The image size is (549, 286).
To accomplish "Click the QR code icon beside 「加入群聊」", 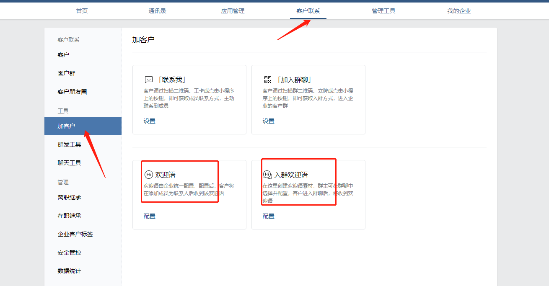I will pos(268,80).
